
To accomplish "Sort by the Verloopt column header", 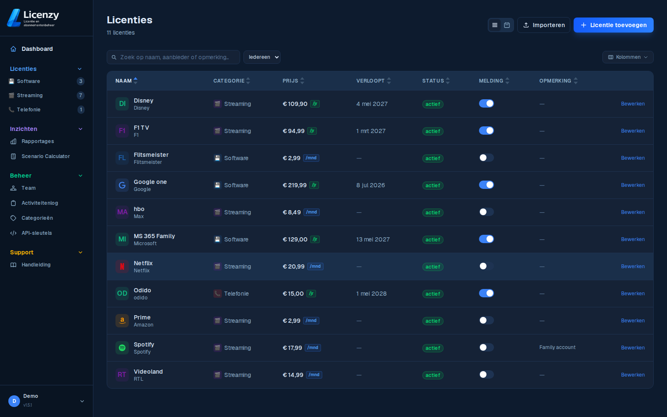I will (374, 81).
